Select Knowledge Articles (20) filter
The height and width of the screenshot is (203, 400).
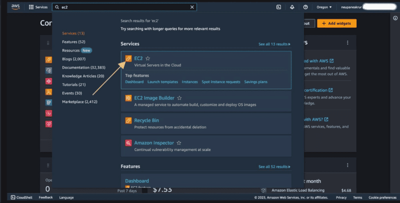pos(83,76)
